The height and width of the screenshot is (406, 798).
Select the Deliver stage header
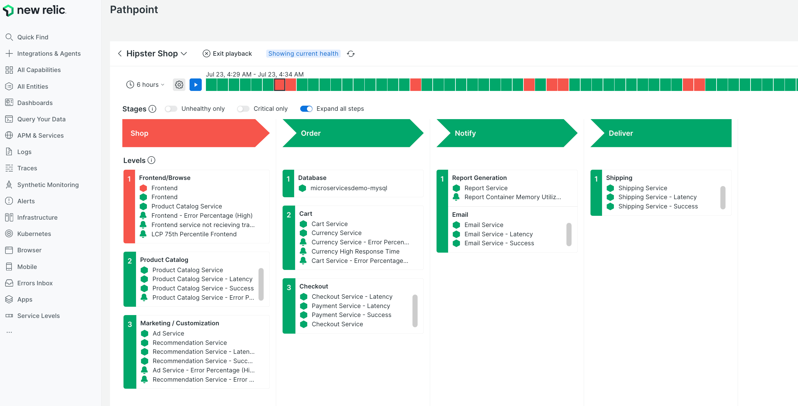(661, 133)
